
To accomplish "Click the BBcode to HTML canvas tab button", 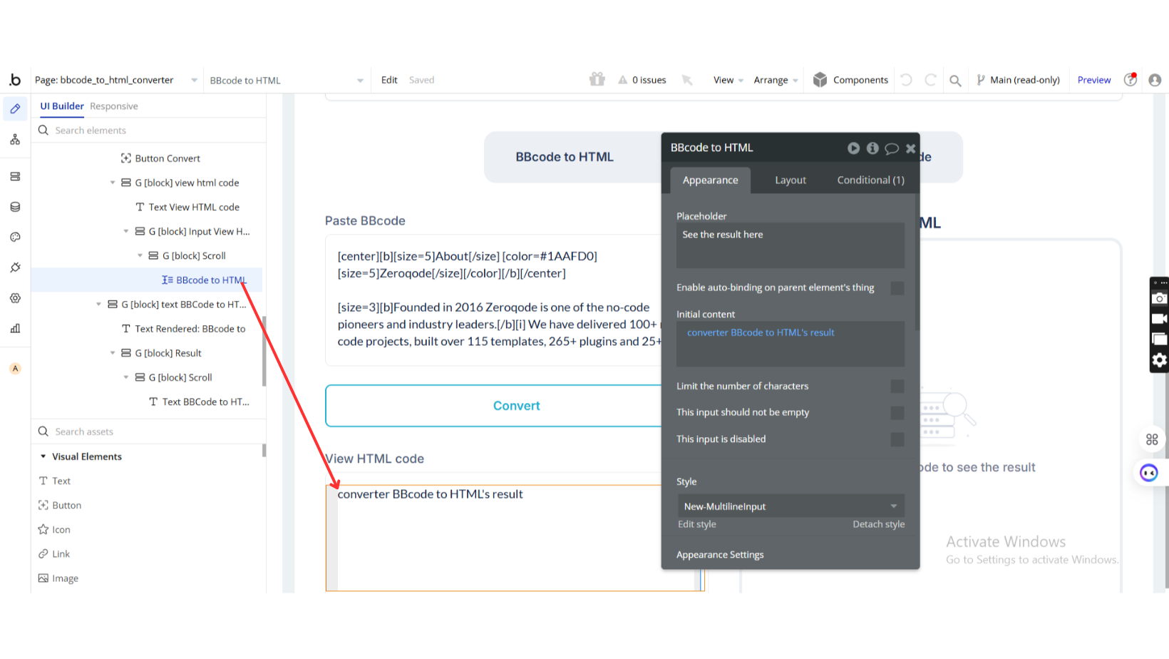I will pos(565,157).
